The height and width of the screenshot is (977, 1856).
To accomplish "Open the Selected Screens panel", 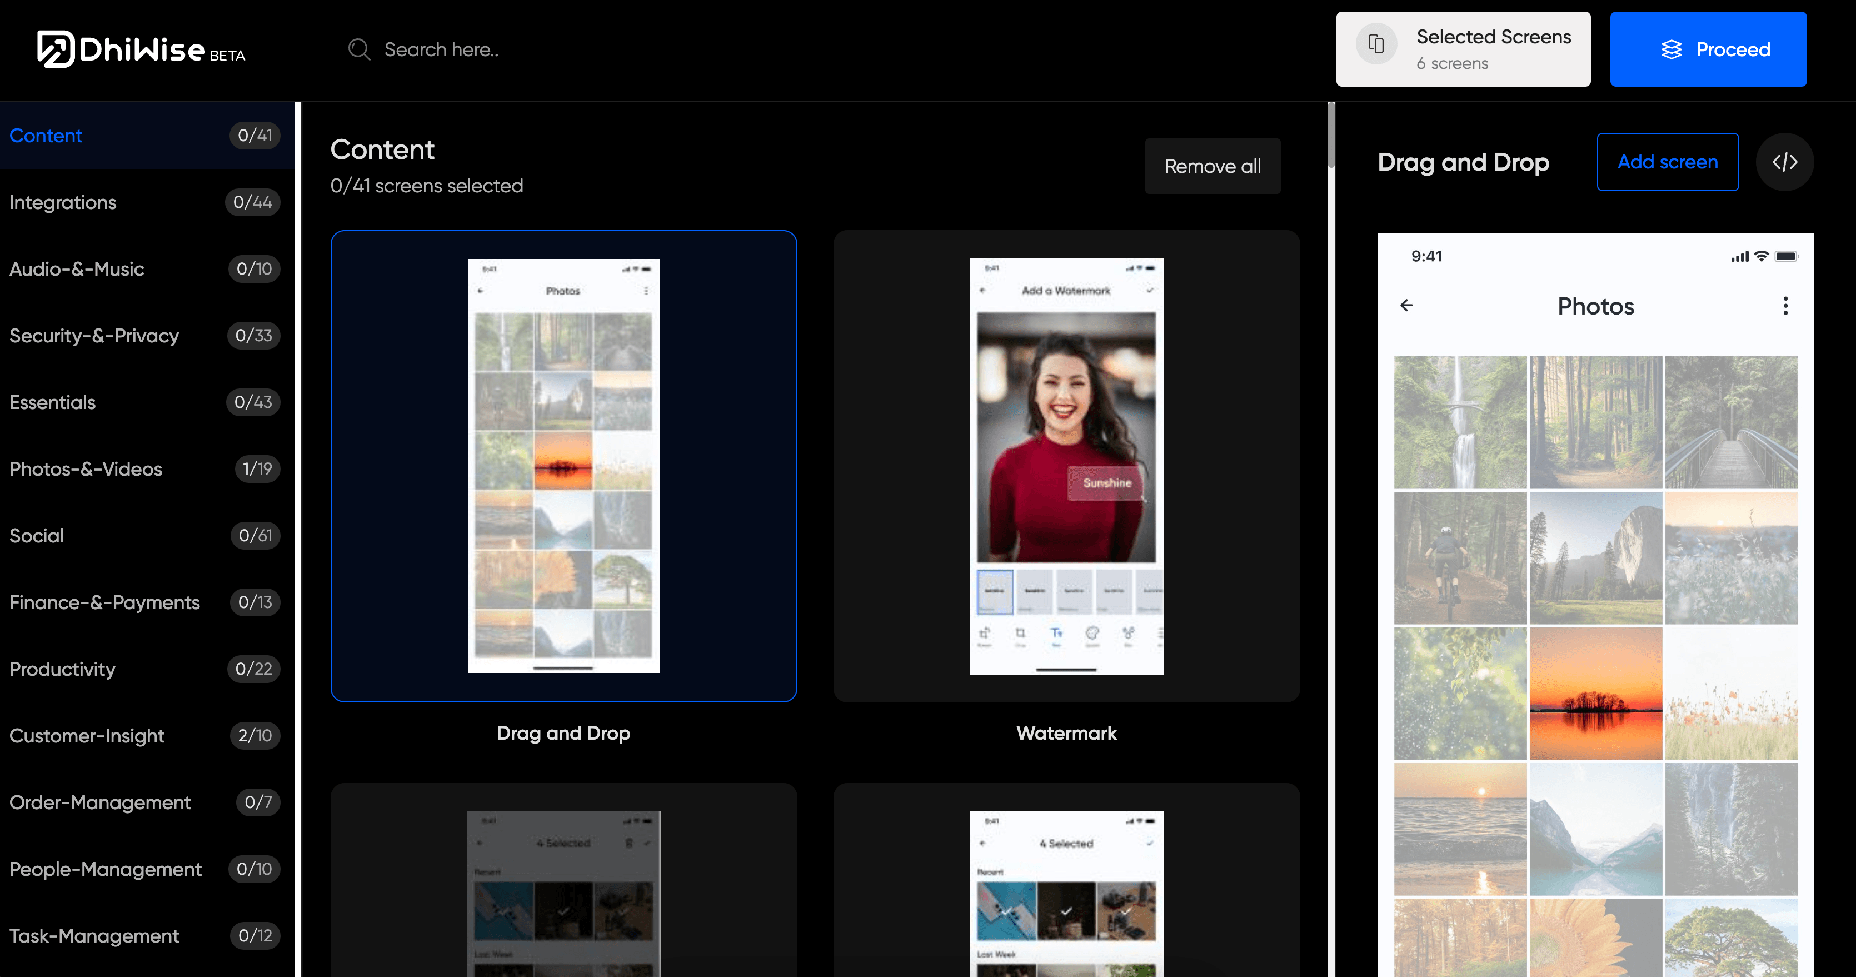I will [1463, 49].
